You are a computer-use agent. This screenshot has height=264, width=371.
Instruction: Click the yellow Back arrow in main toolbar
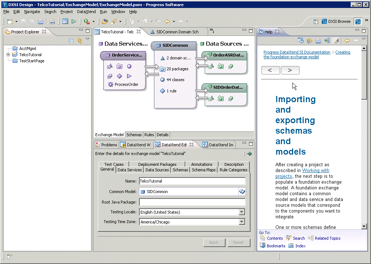pos(167,21)
